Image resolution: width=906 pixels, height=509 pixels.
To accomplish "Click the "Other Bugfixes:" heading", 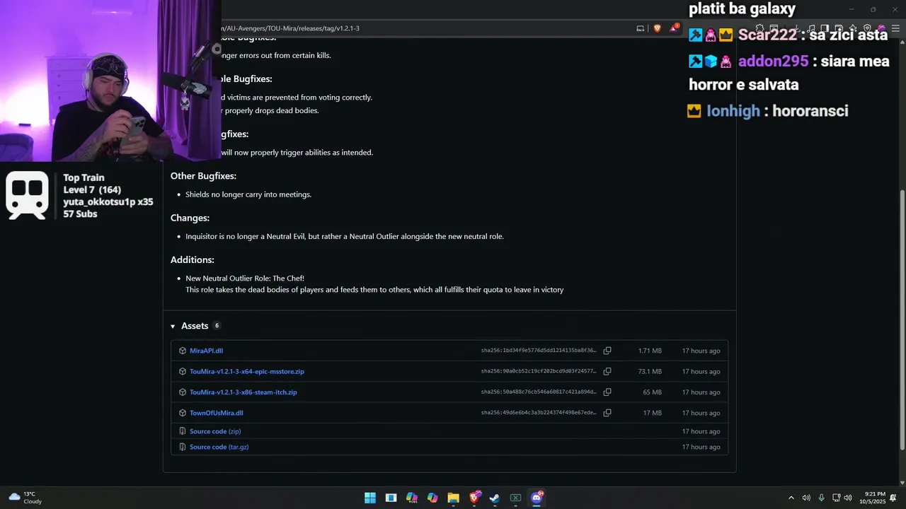I will pos(203,176).
